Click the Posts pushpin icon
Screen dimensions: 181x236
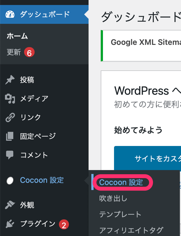pos(10,80)
